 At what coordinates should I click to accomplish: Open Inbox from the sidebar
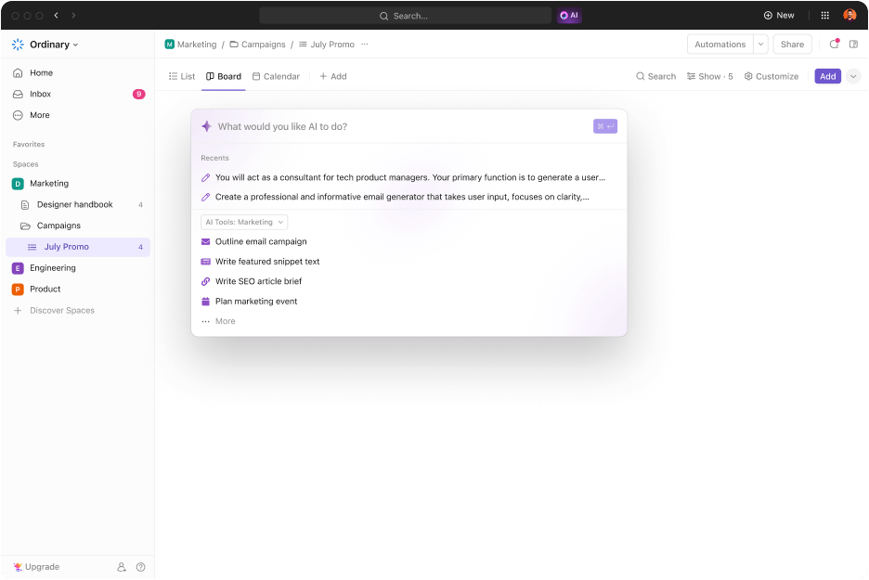pyautogui.click(x=42, y=94)
